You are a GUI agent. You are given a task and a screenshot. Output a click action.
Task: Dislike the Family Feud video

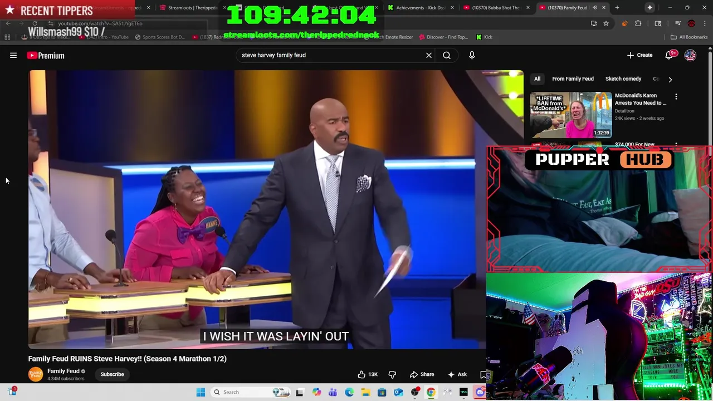click(392, 374)
